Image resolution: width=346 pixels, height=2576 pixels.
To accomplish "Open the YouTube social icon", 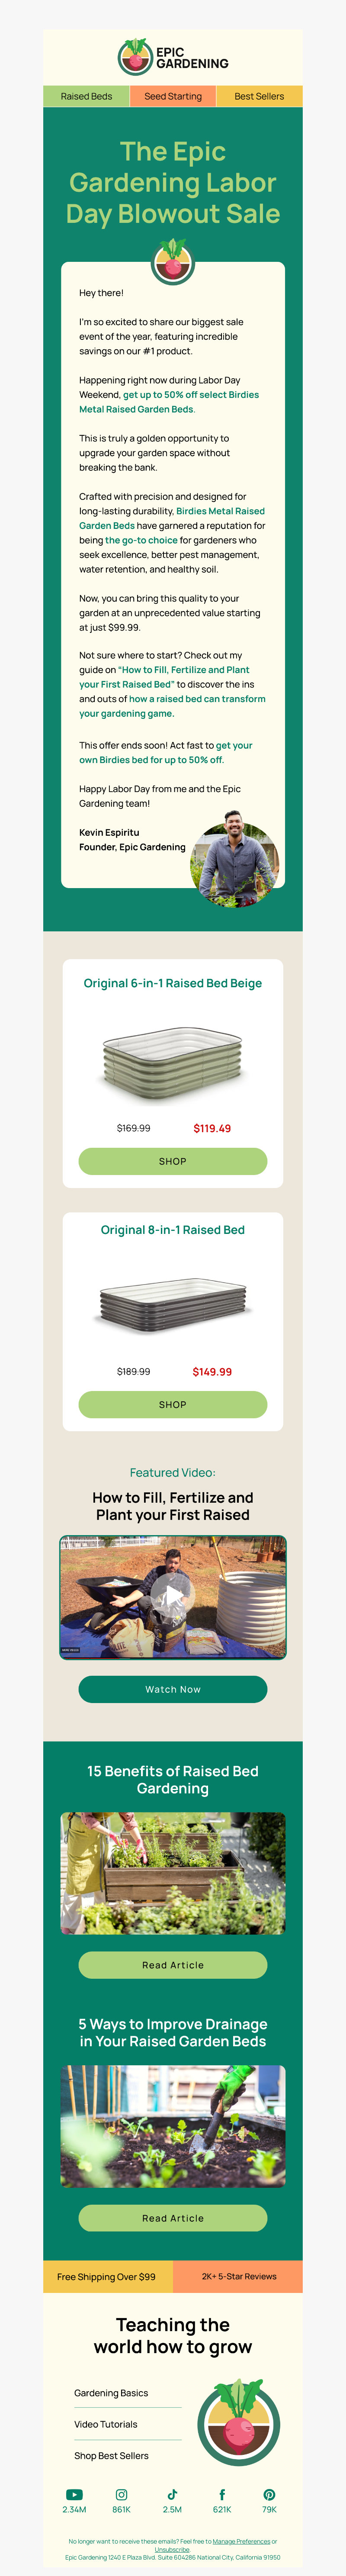I will coord(74,2495).
